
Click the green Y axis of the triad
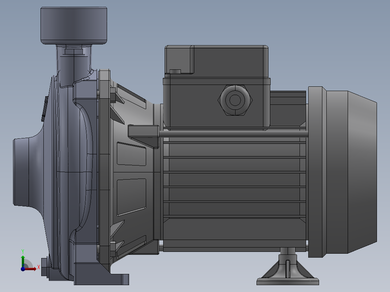coord(23,261)
